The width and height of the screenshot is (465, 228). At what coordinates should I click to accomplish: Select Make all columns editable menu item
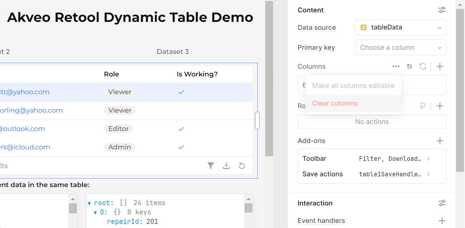(x=353, y=86)
